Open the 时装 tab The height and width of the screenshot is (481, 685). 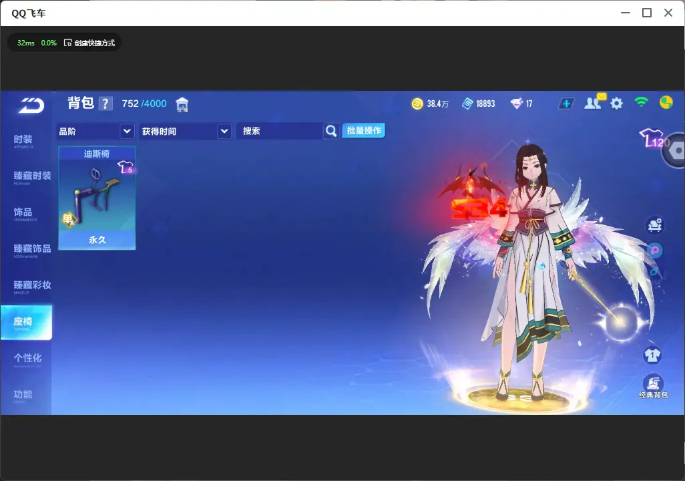tap(23, 140)
